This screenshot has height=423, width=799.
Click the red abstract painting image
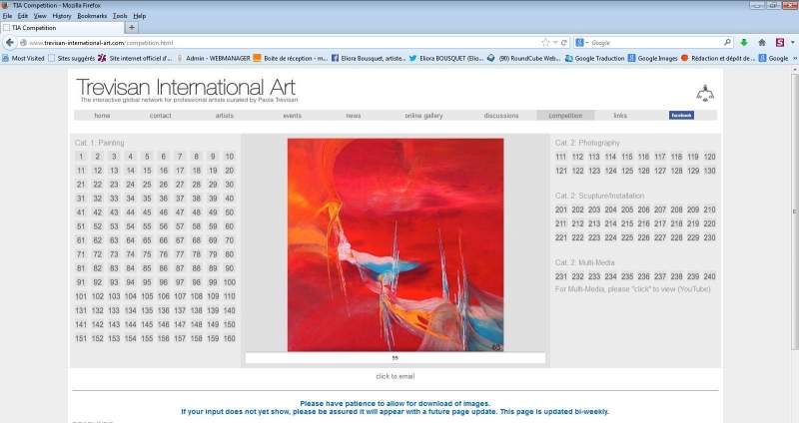tap(396, 244)
